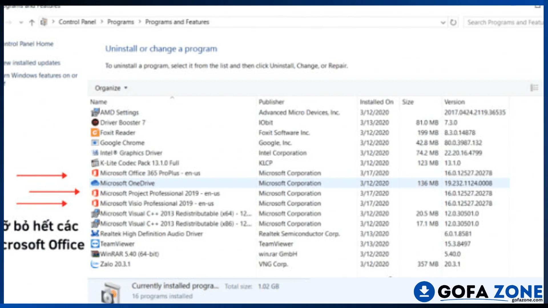Click the up-arrow navigation button
This screenshot has height=308, width=548.
coord(32,22)
